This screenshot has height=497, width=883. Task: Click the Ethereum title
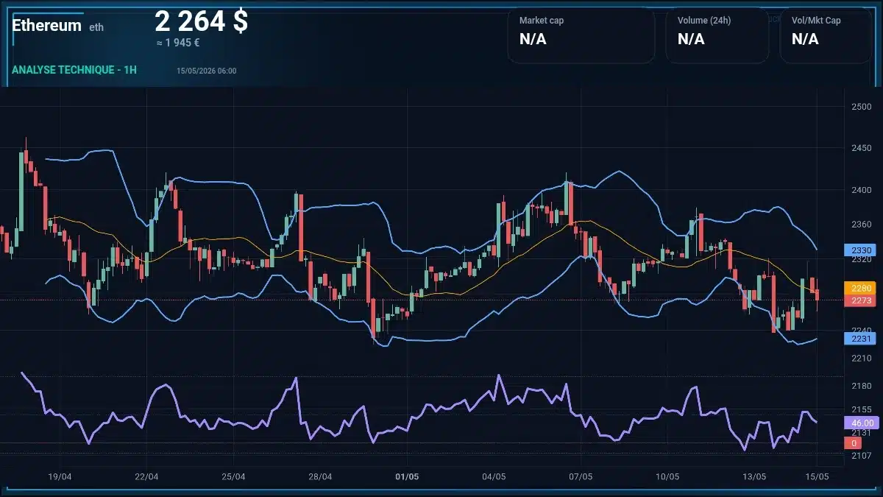[x=46, y=25]
